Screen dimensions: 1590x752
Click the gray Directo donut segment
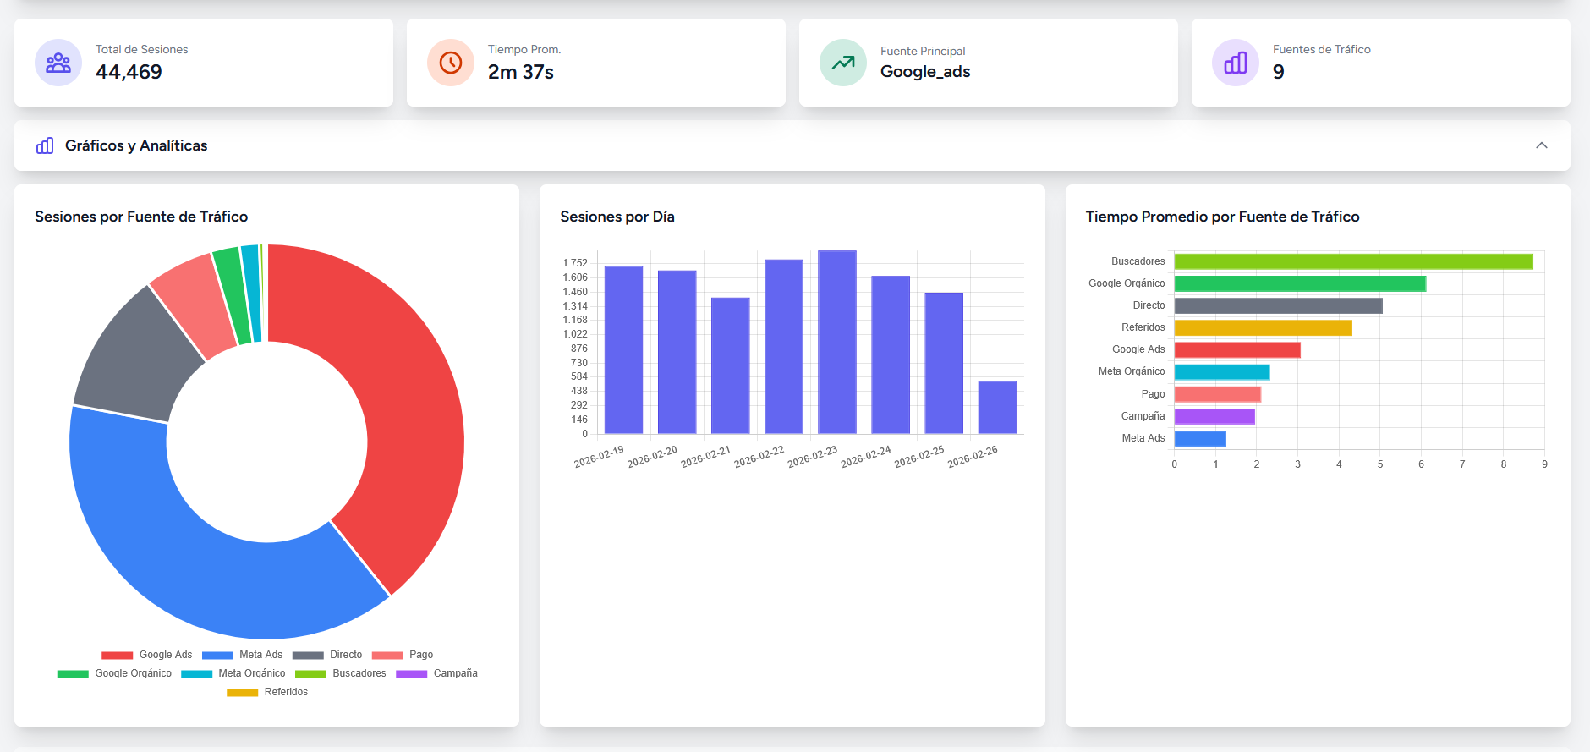[135, 355]
